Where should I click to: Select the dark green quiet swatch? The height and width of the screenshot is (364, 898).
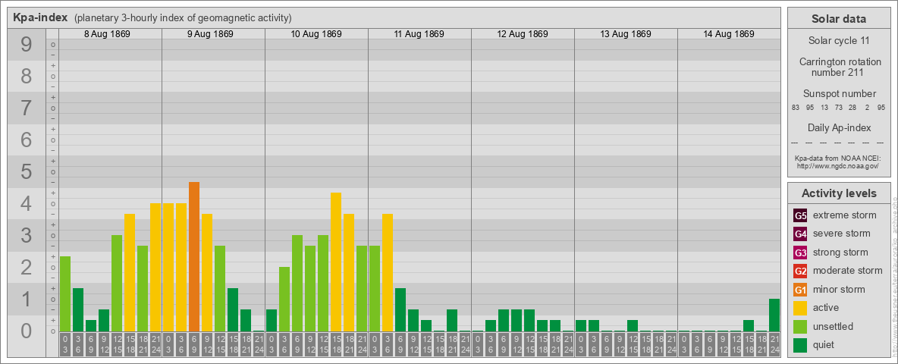click(800, 344)
